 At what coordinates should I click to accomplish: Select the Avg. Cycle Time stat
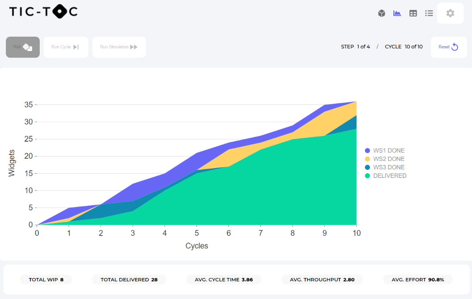point(224,280)
